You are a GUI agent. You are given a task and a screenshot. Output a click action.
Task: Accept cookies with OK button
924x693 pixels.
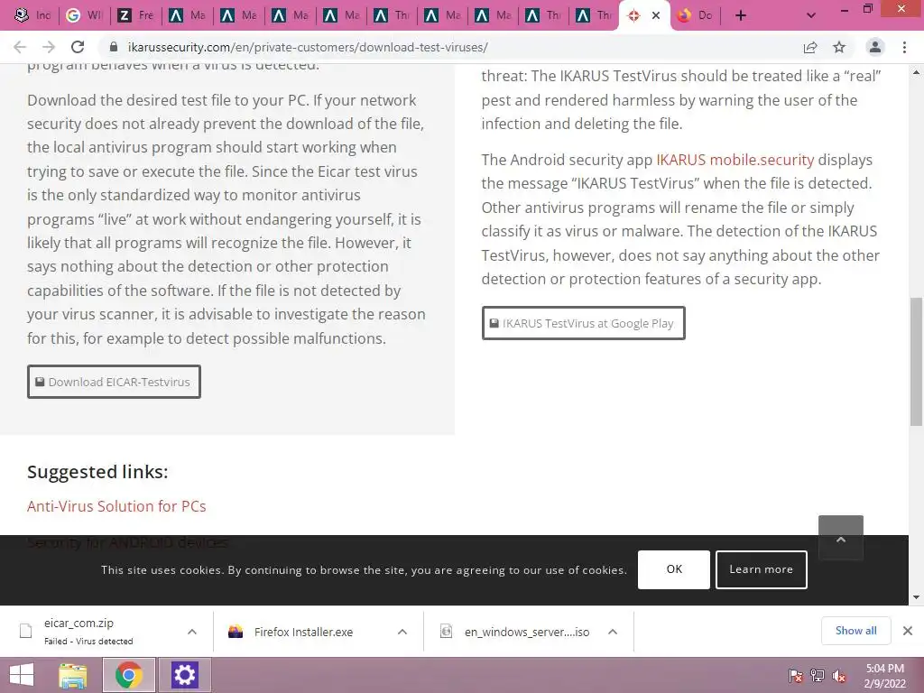coord(674,569)
